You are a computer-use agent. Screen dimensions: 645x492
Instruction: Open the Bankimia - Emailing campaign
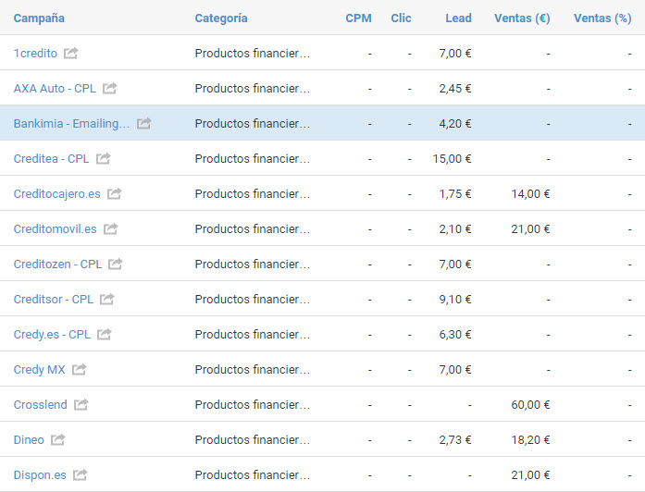[x=71, y=123]
